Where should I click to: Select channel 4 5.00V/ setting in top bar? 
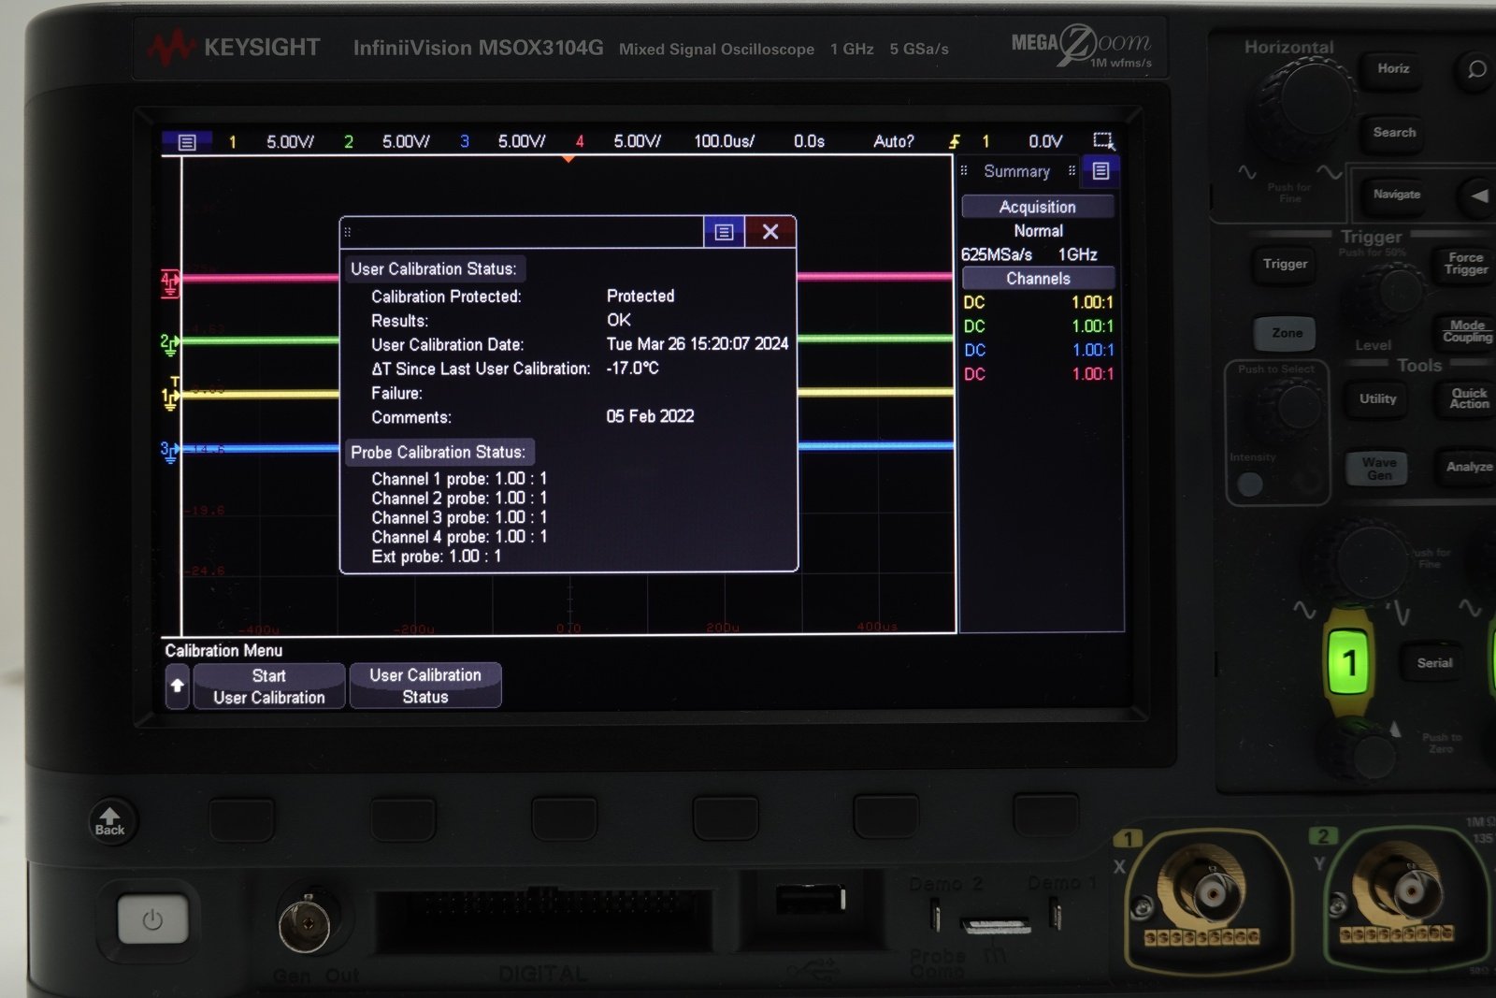(x=637, y=141)
